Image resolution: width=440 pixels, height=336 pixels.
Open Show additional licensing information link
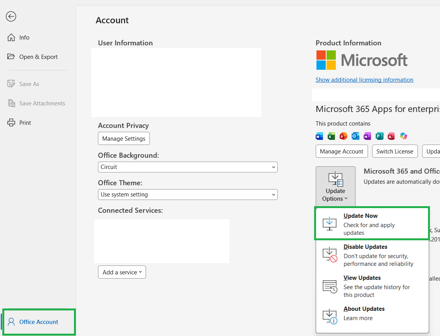(x=364, y=80)
